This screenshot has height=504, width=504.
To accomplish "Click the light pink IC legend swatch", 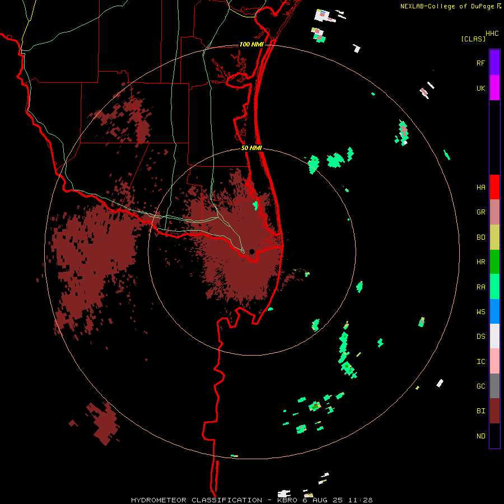I will [x=494, y=361].
